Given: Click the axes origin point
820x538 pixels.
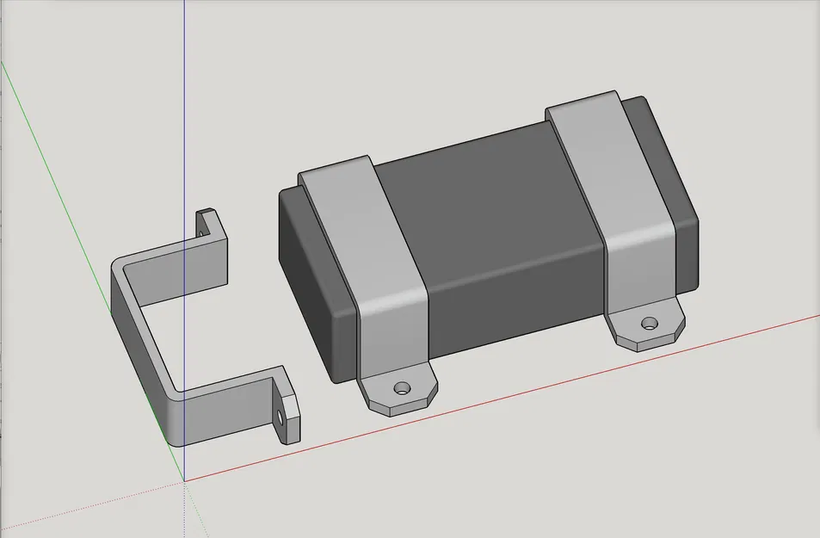Looking at the screenshot, I should (x=184, y=479).
